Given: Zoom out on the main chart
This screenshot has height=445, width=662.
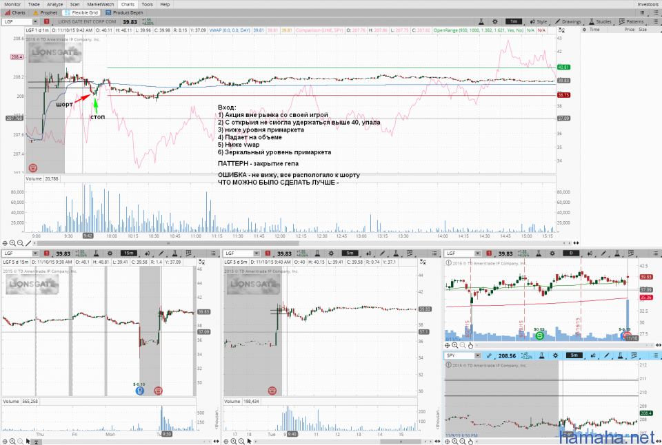Looking at the screenshot, I should pos(20,243).
